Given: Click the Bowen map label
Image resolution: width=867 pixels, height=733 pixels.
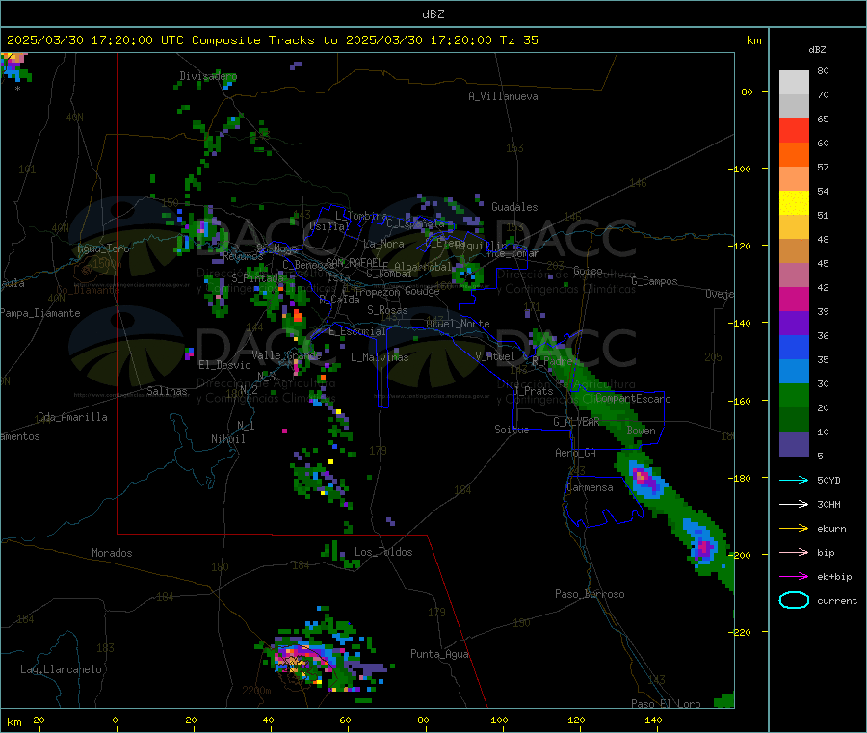Looking at the screenshot, I should click(x=641, y=431).
